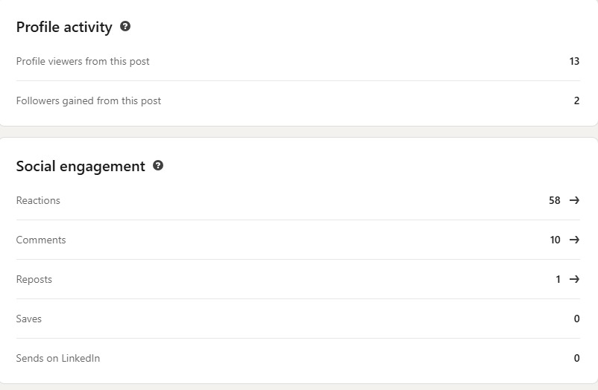Click "Profile viewers from this post" text
The width and height of the screenshot is (598, 390).
tap(83, 61)
